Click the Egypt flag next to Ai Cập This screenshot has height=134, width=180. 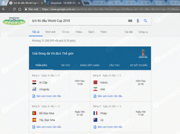tap(34, 82)
